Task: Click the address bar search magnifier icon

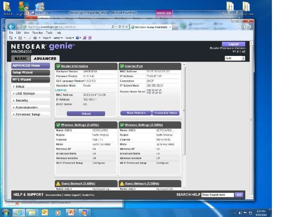Action: [x=113, y=27]
